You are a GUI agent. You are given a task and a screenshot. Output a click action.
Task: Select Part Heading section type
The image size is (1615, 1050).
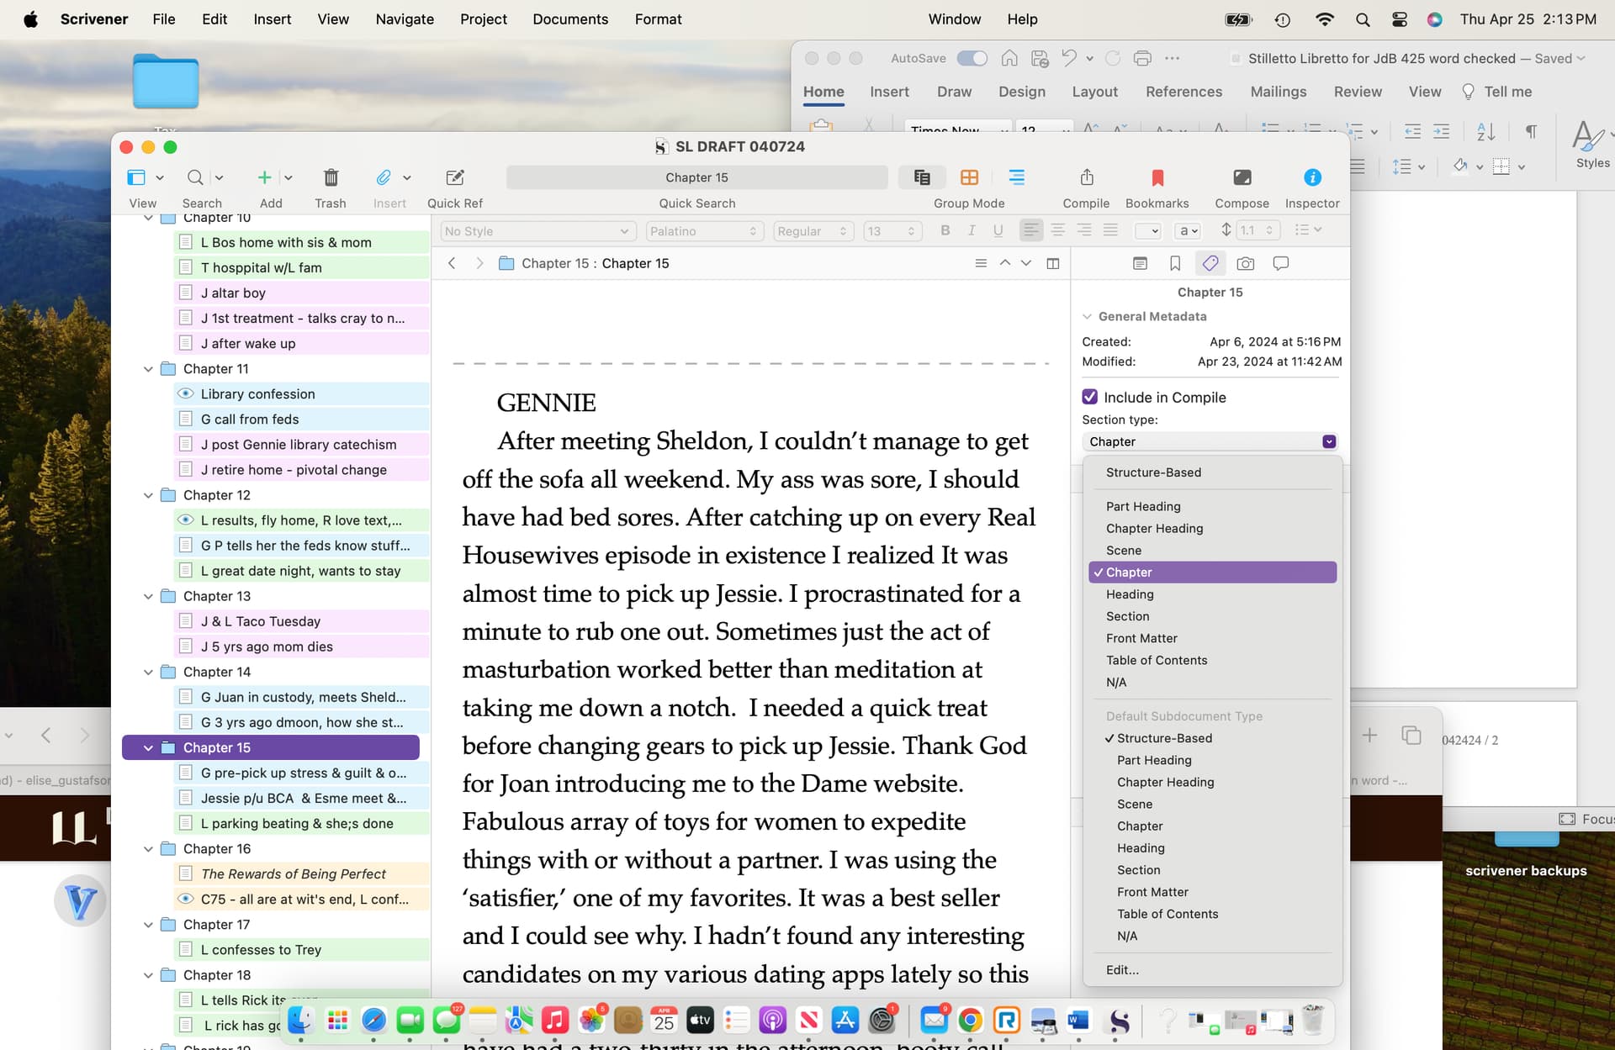click(x=1212, y=506)
